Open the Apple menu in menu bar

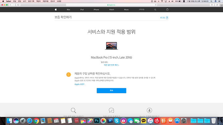click(3, 1)
